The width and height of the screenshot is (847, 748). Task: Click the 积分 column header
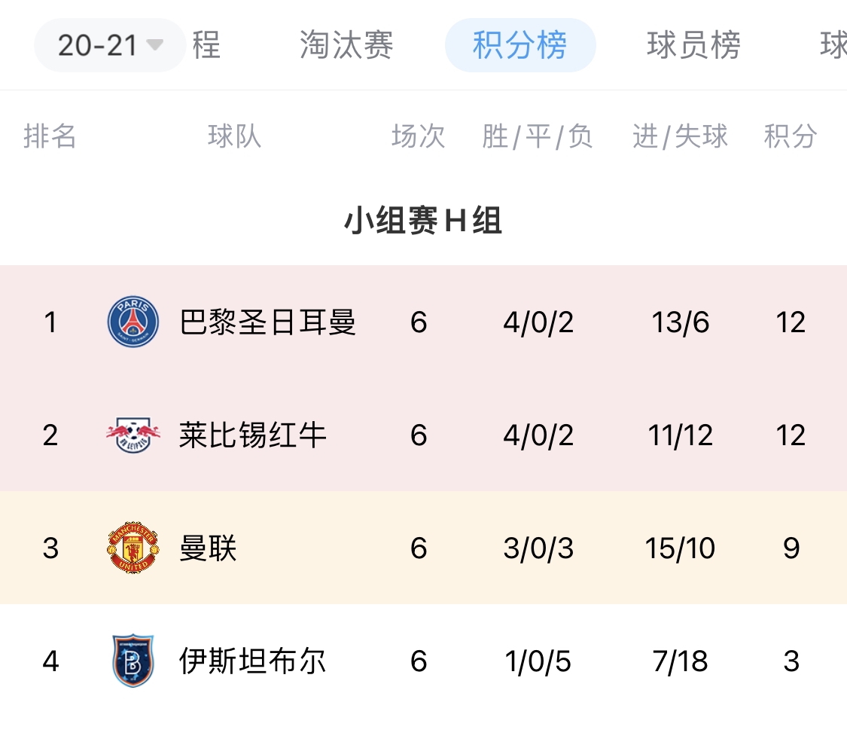coord(790,136)
